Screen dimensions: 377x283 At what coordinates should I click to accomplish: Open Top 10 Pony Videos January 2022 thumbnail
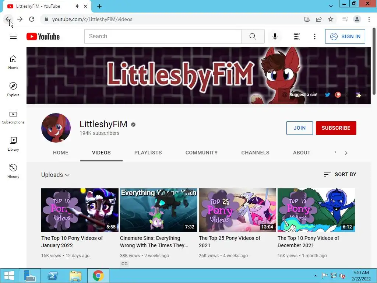(x=80, y=210)
